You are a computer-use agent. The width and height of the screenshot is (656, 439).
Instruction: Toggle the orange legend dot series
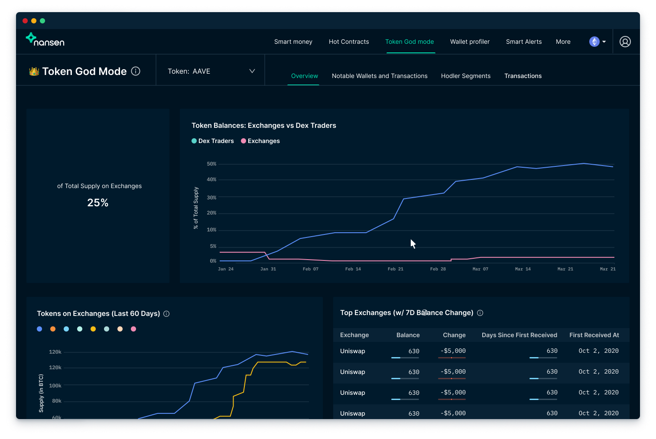tap(53, 329)
